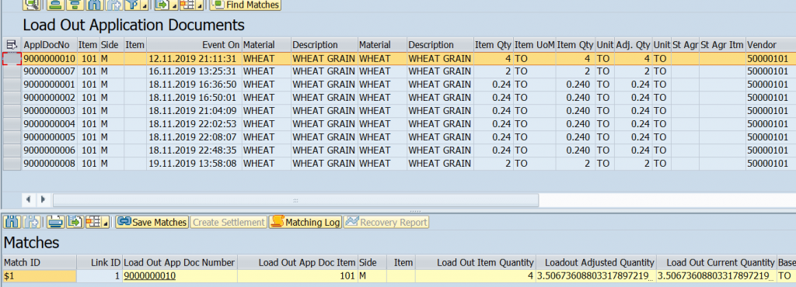The height and width of the screenshot is (287, 796).
Task: Select row marker for document 9000000007
Action: (x=12, y=71)
